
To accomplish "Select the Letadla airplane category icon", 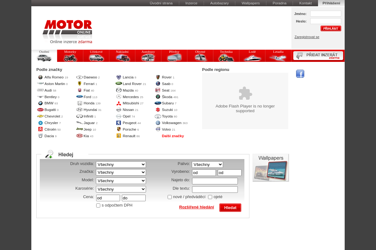I will click(x=278, y=57).
